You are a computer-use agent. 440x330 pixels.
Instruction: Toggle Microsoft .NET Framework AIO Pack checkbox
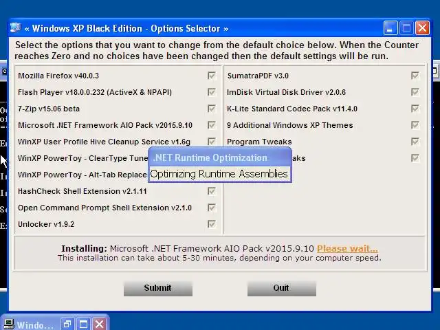[x=212, y=125]
